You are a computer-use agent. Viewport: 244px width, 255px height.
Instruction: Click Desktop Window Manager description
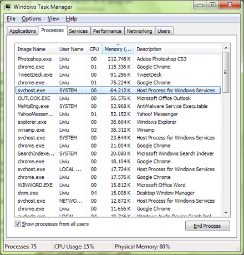click(x=165, y=193)
